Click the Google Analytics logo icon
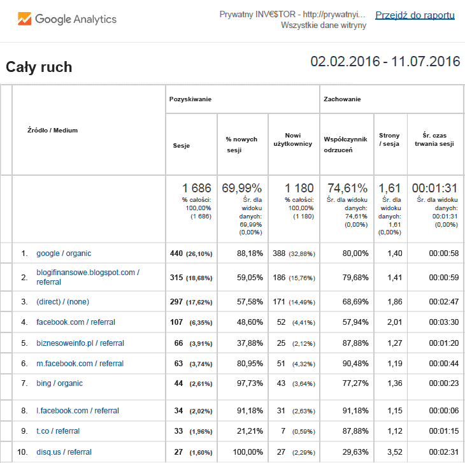 click(x=24, y=18)
